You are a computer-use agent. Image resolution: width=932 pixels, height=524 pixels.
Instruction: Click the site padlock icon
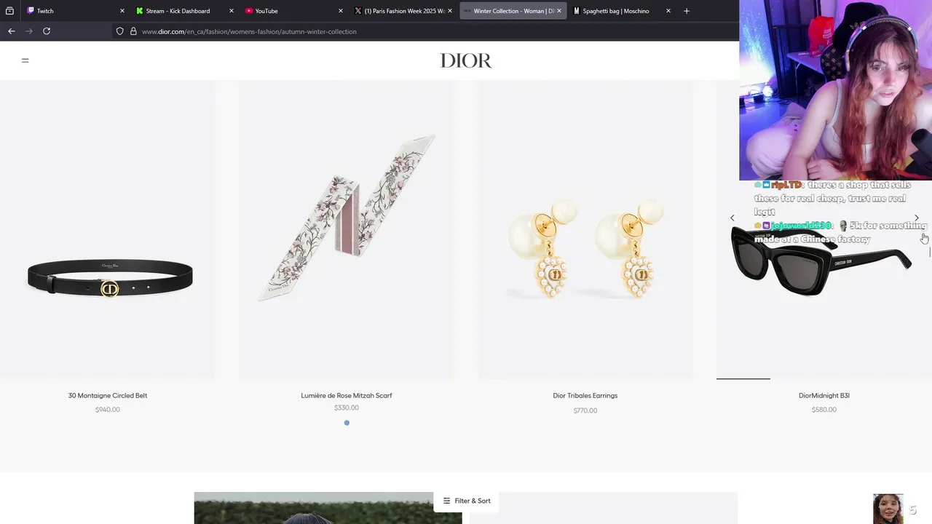point(133,31)
